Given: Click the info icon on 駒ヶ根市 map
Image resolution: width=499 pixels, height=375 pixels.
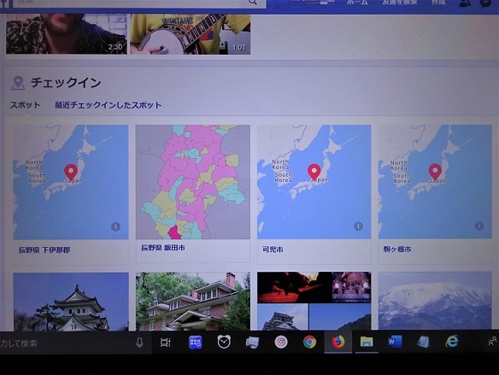Looking at the screenshot, I should click(x=479, y=226).
